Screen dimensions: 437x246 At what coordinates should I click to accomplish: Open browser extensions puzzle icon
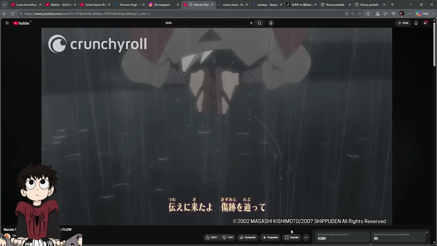368,14
